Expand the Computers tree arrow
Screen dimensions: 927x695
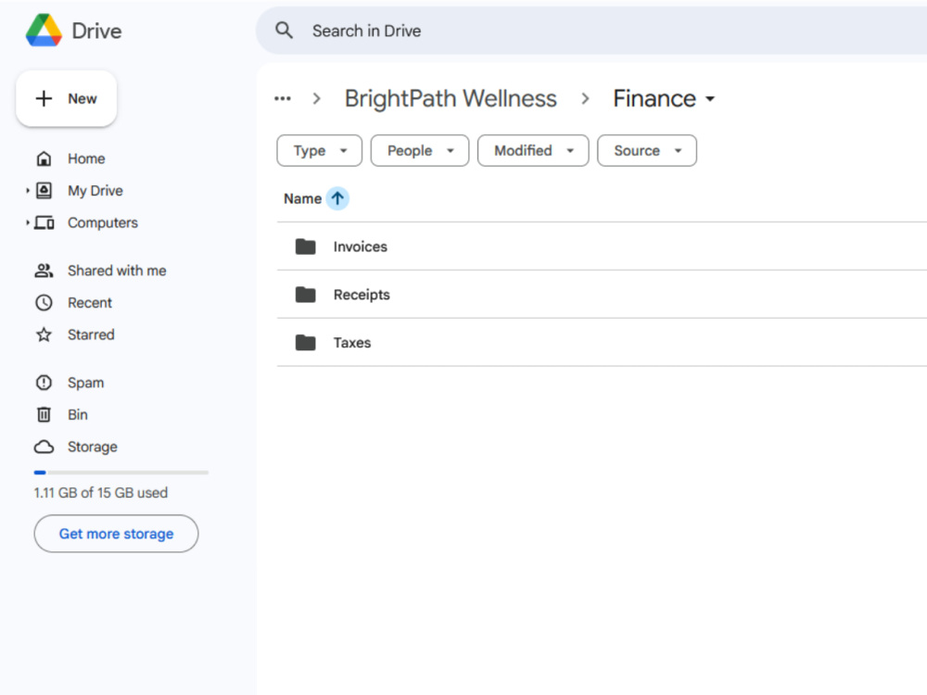pos(27,222)
